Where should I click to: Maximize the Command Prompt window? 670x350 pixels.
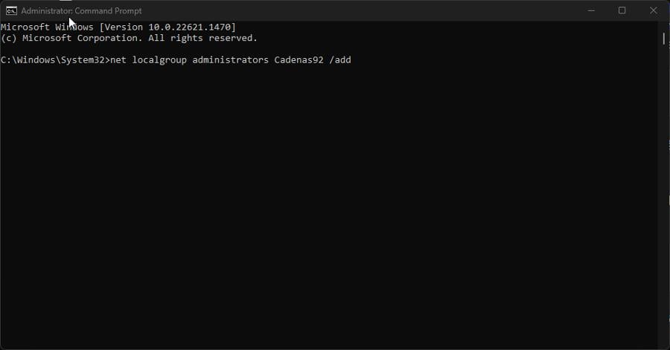coord(622,10)
